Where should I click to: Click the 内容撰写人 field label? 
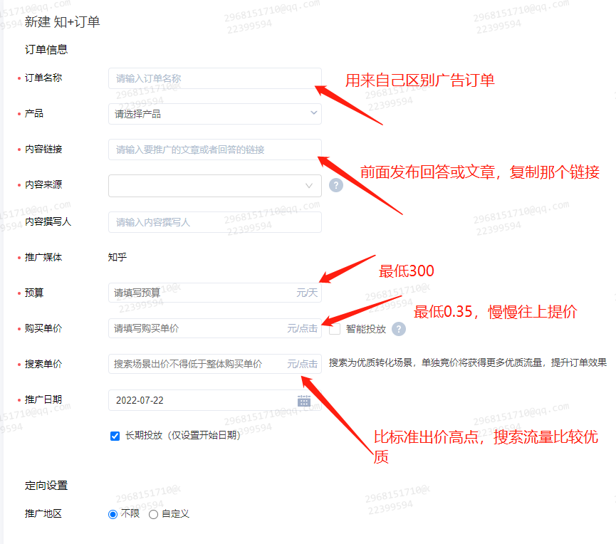(48, 222)
